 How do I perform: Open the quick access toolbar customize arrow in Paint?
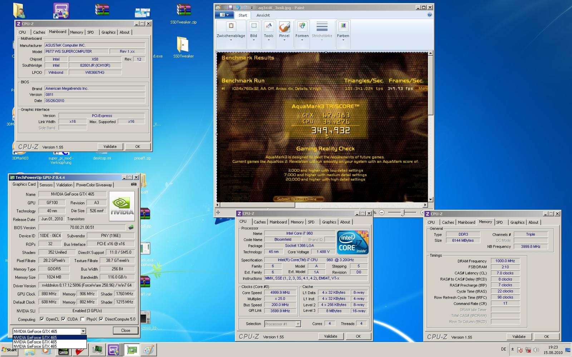tap(252, 7)
